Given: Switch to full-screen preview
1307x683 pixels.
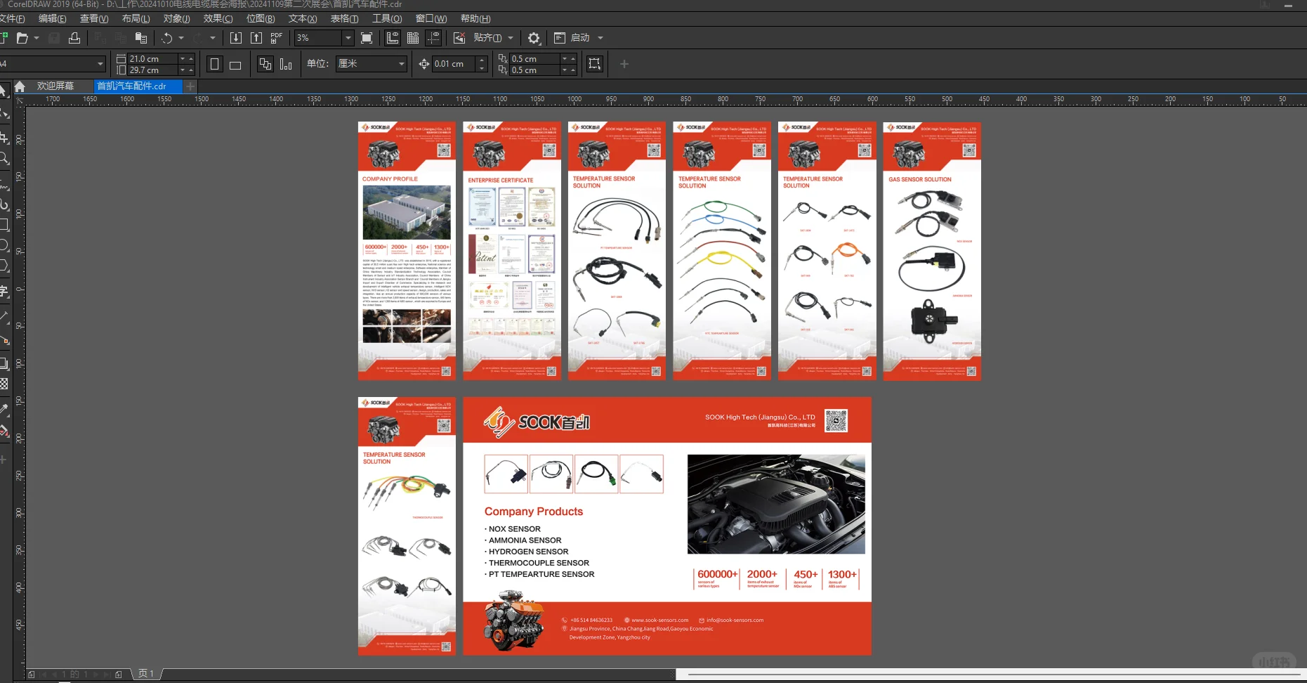Looking at the screenshot, I should pos(367,38).
